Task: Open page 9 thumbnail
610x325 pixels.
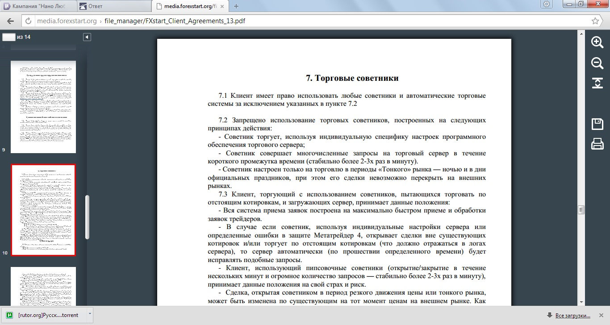Action: point(43,107)
